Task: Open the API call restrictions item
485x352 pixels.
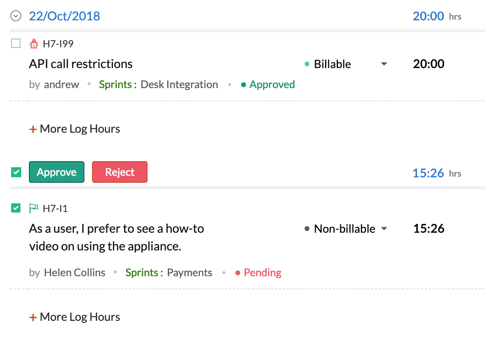Action: click(81, 64)
